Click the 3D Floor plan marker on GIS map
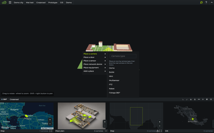The width and height of the screenshot is (214, 133). point(193,119)
